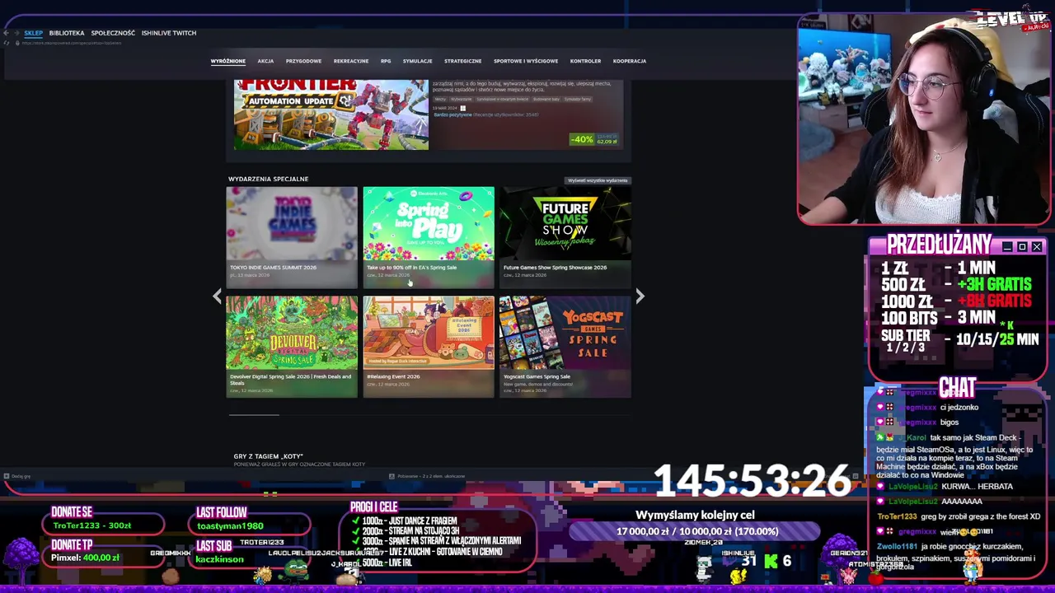Open Devolver Digital Spring Sale 2026 card
Image resolution: width=1055 pixels, height=593 pixels.
pos(292,347)
